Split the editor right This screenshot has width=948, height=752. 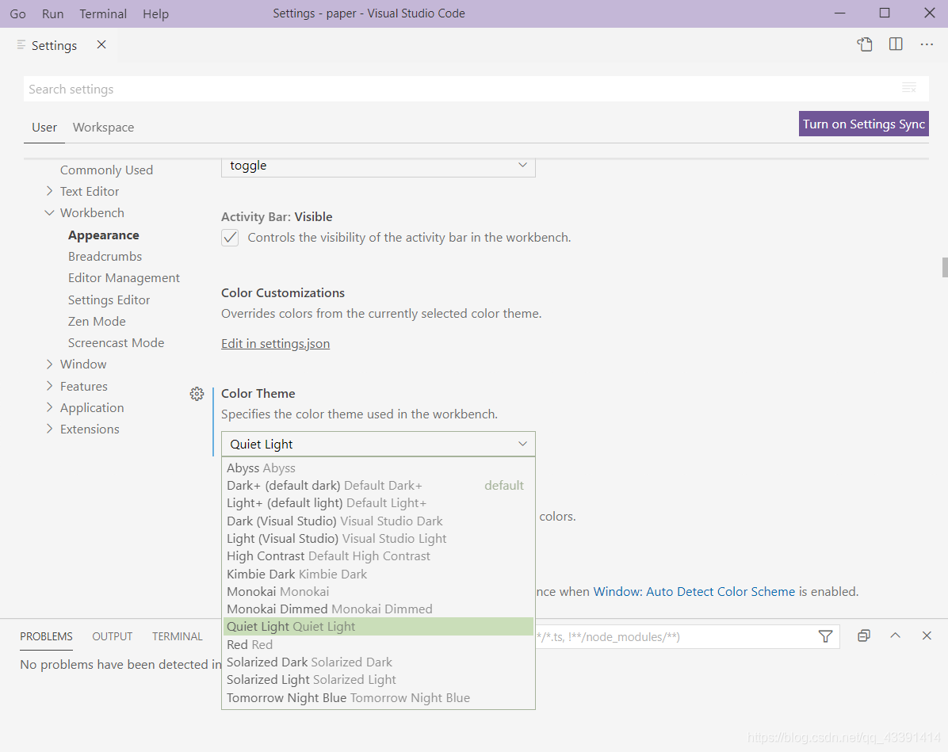click(896, 44)
